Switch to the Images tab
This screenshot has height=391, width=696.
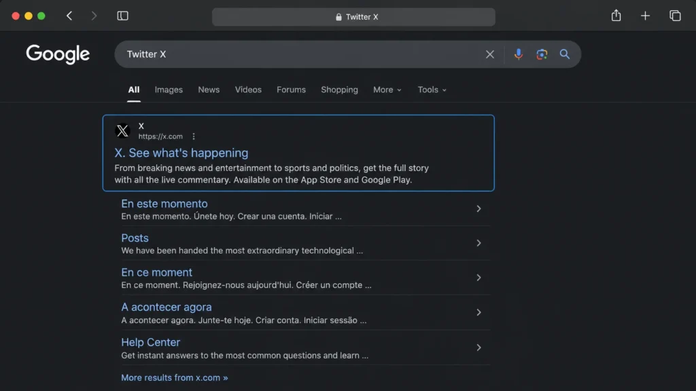(169, 90)
